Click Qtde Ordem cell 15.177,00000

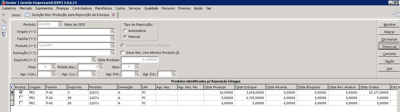point(375,92)
